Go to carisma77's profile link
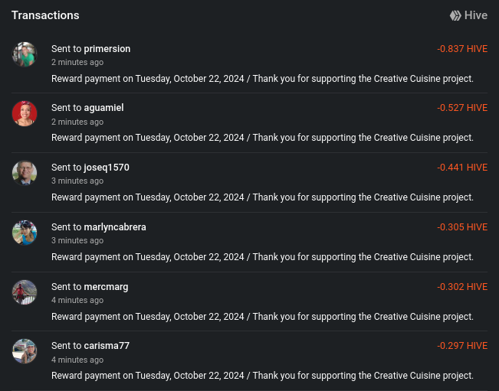Screen dimensions: 499x391 pyautogui.click(x=107, y=346)
